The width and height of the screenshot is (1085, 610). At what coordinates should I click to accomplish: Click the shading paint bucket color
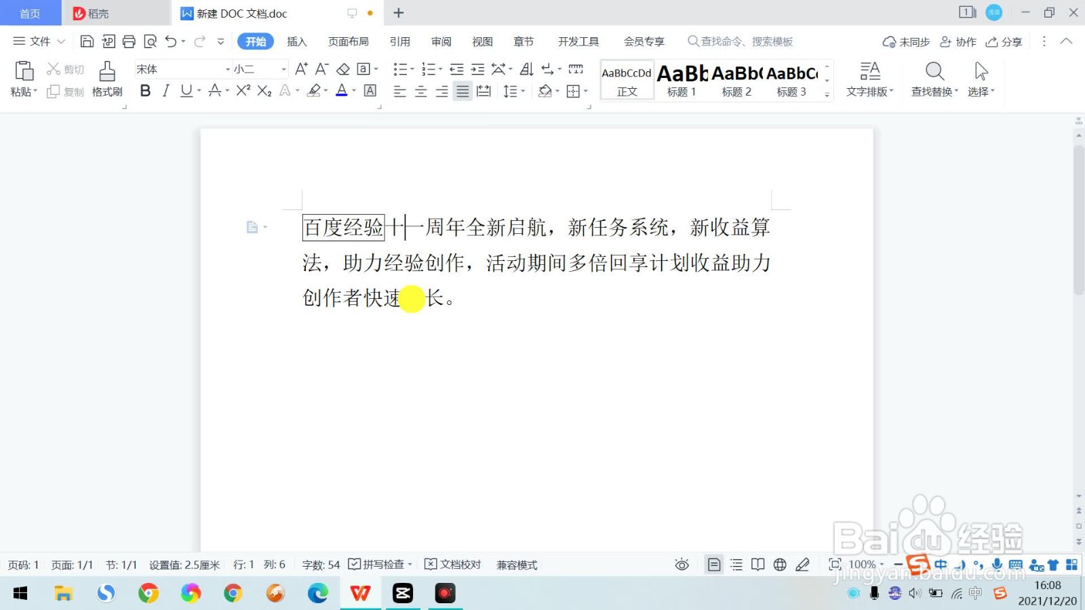point(545,91)
